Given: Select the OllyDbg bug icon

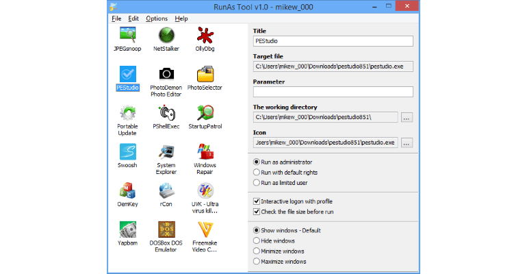Looking at the screenshot, I should 205,35.
